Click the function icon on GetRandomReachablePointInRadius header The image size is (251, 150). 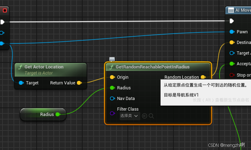111,67
